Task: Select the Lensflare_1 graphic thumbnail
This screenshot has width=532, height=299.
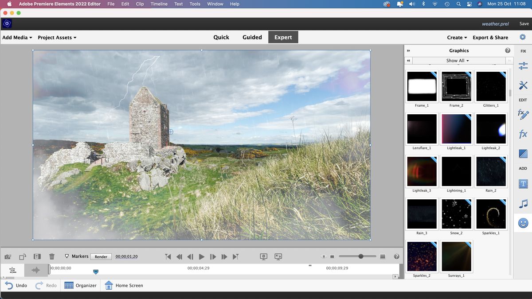Action: click(x=422, y=129)
